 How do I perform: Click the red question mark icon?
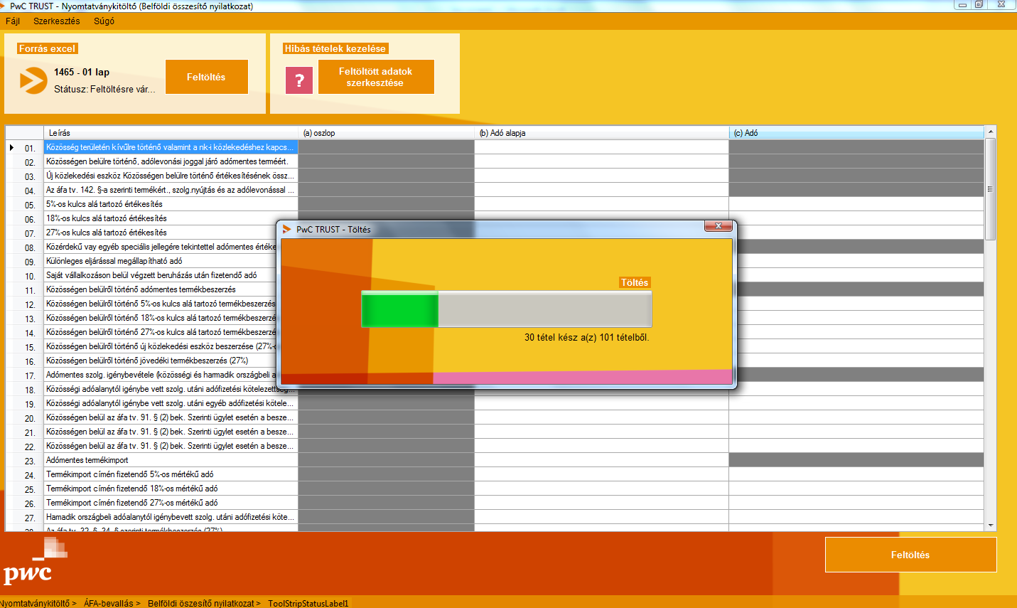(299, 80)
